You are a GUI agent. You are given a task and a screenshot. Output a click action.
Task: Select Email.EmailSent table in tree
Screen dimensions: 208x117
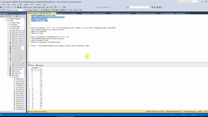pos(16,47)
